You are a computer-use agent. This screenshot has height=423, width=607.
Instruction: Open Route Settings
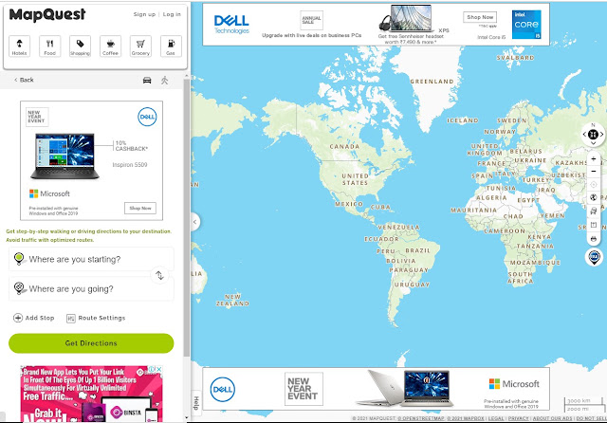pyautogui.click(x=96, y=318)
